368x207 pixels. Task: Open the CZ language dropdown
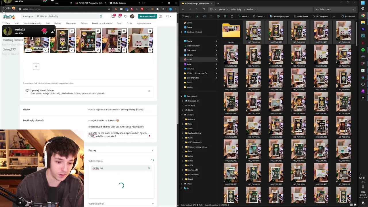point(168,16)
